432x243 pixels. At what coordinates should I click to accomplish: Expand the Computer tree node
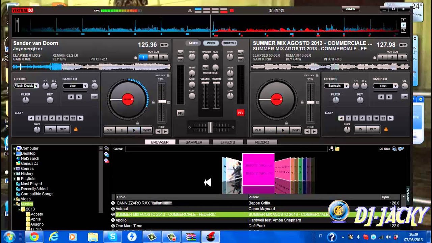click(15, 148)
